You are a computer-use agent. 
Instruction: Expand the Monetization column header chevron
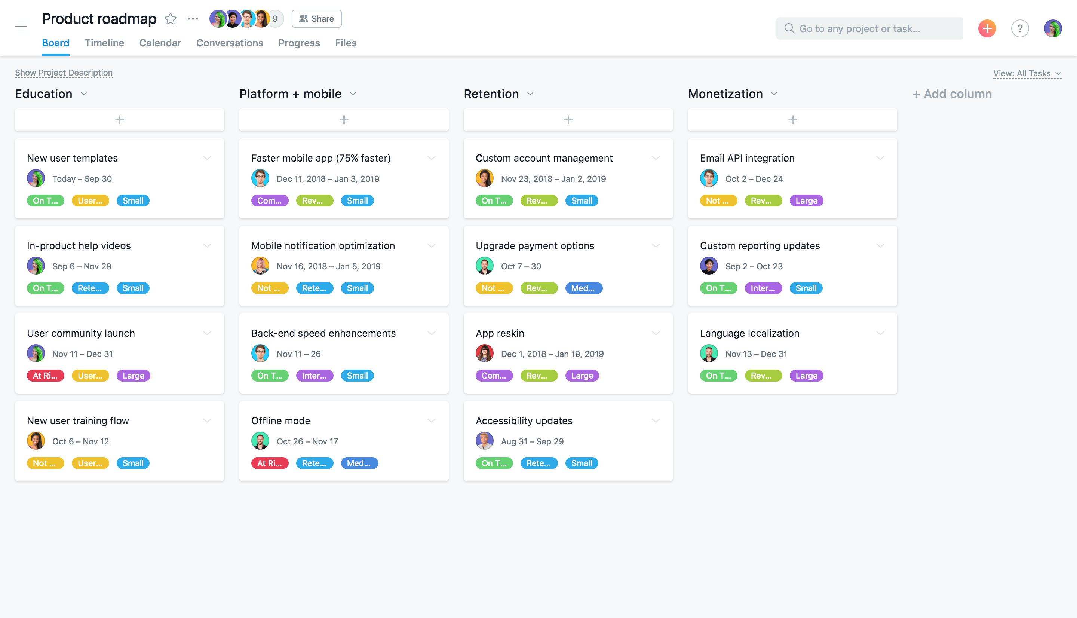point(774,94)
